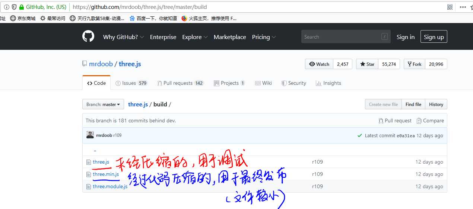The width and height of the screenshot is (473, 209).
Task: Fork the repository
Action: click(x=415, y=64)
